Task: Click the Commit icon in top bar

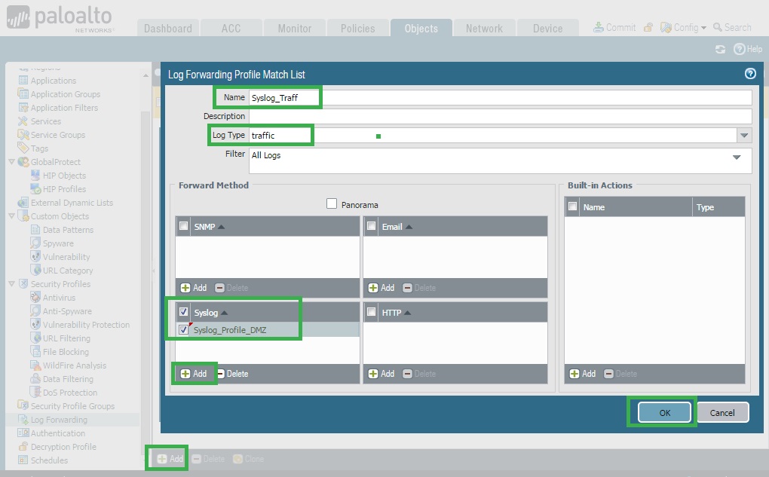Action: click(599, 27)
